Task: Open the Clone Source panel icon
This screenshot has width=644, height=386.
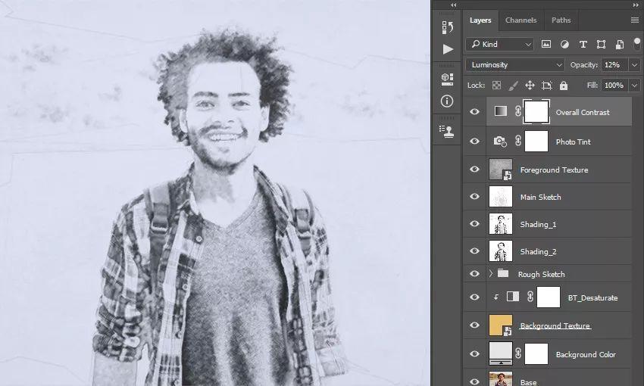Action: click(x=447, y=131)
